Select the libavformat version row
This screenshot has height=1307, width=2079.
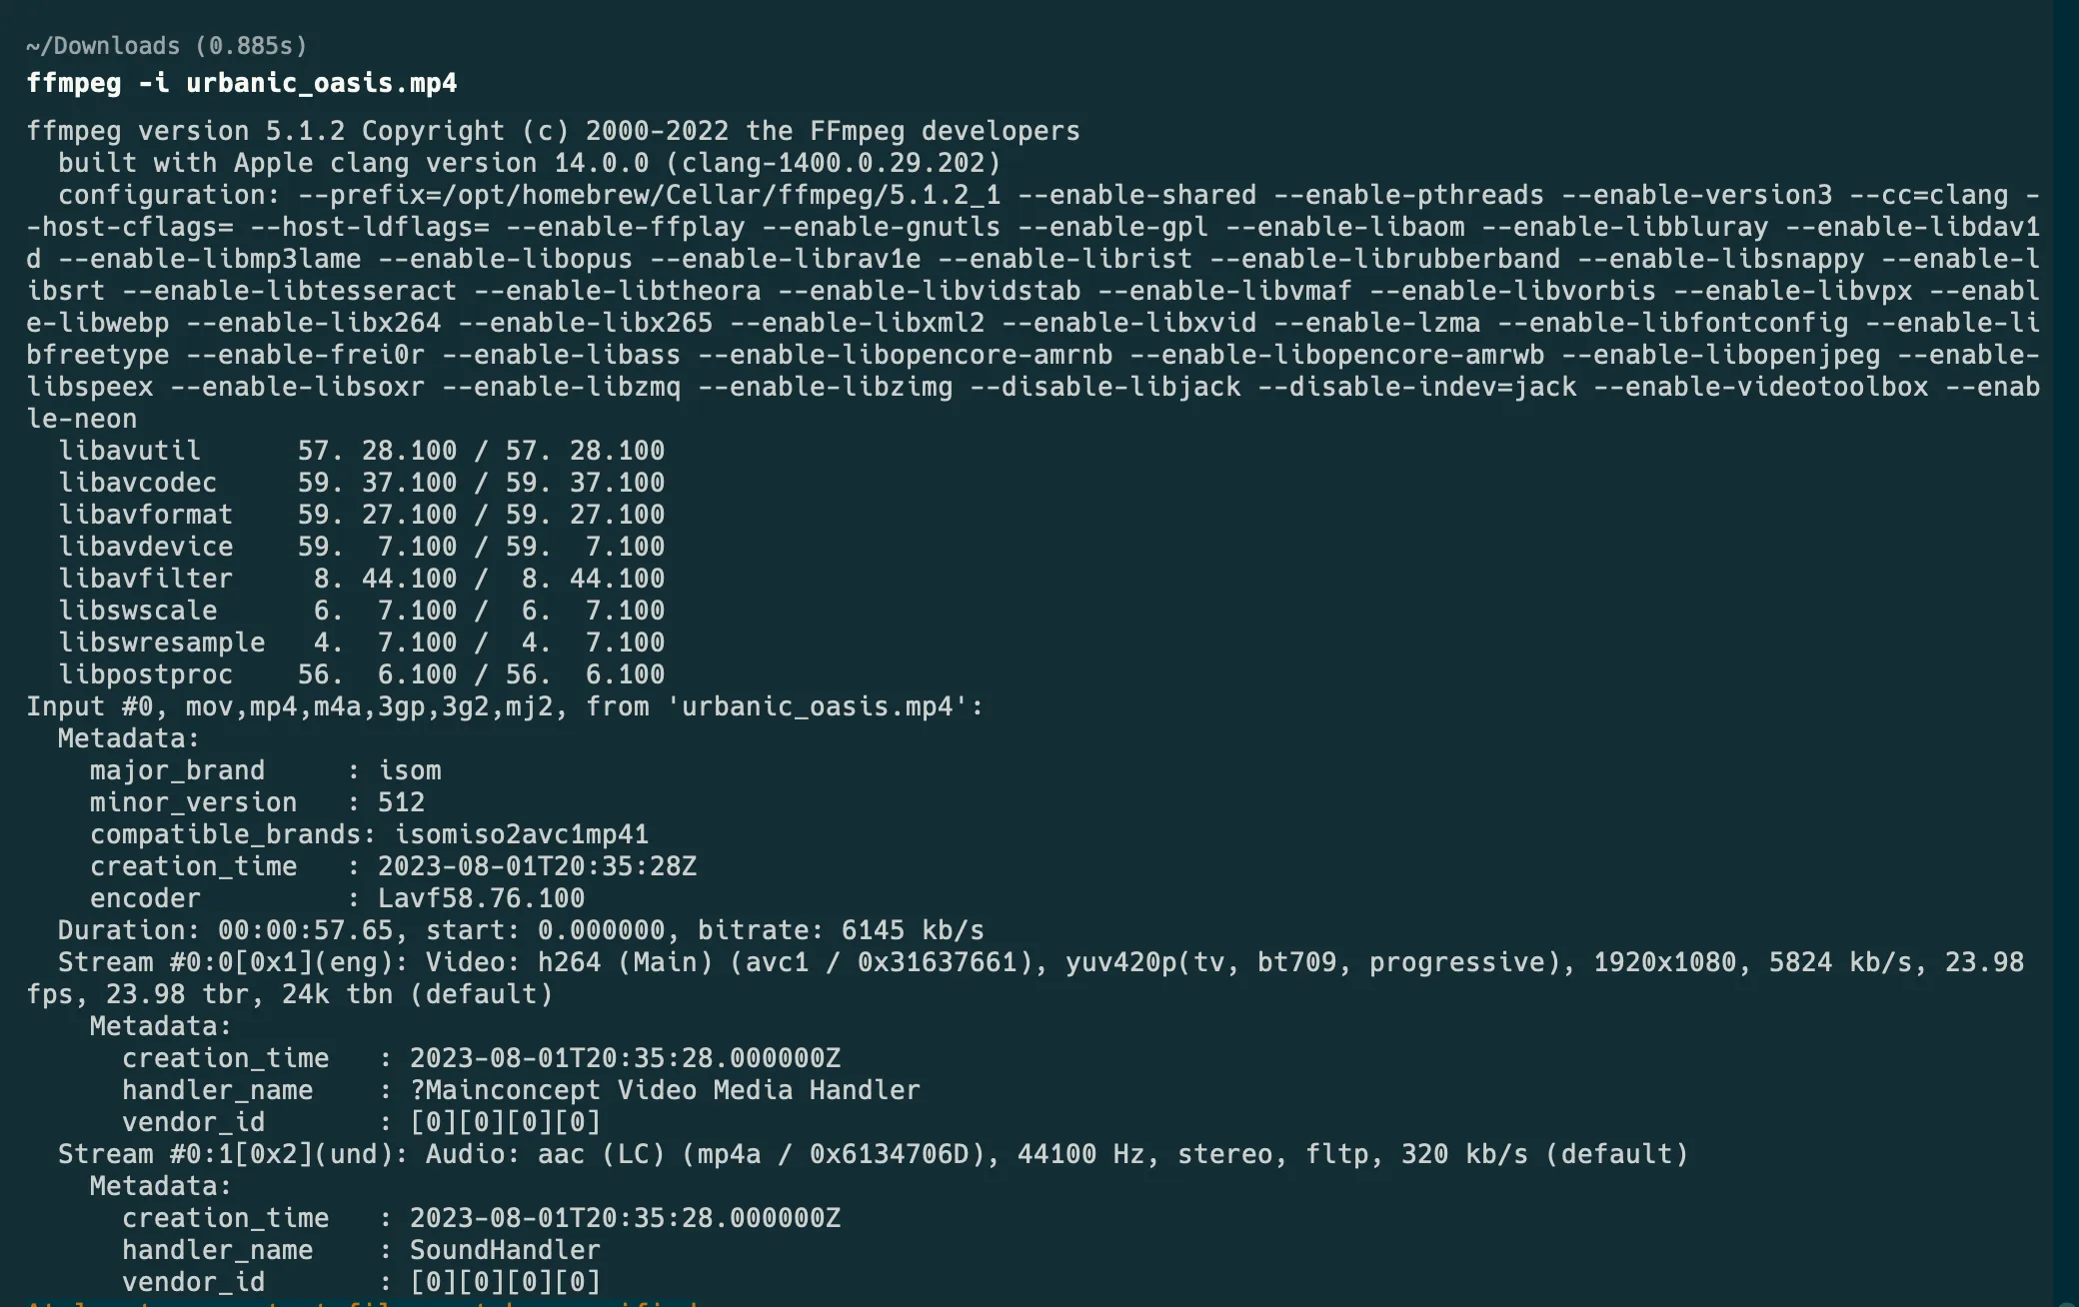coord(361,515)
